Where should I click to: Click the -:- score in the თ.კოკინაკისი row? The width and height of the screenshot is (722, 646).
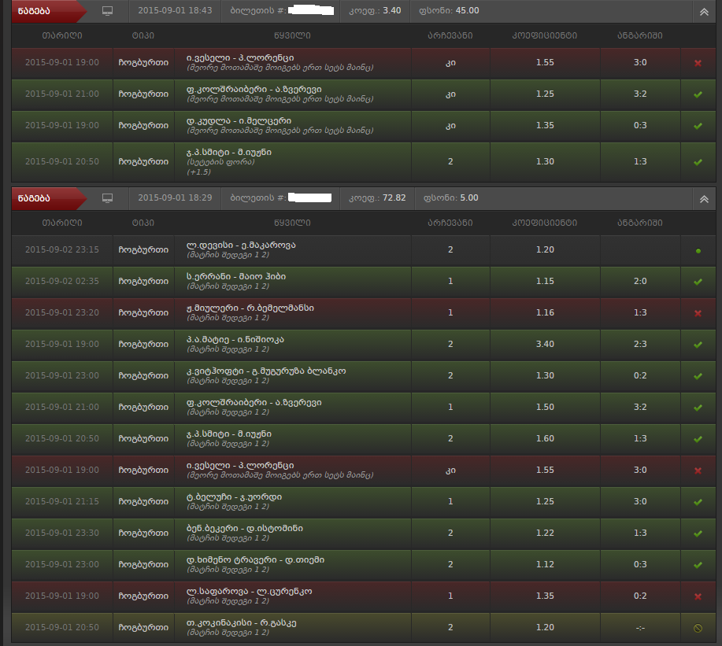coord(640,628)
